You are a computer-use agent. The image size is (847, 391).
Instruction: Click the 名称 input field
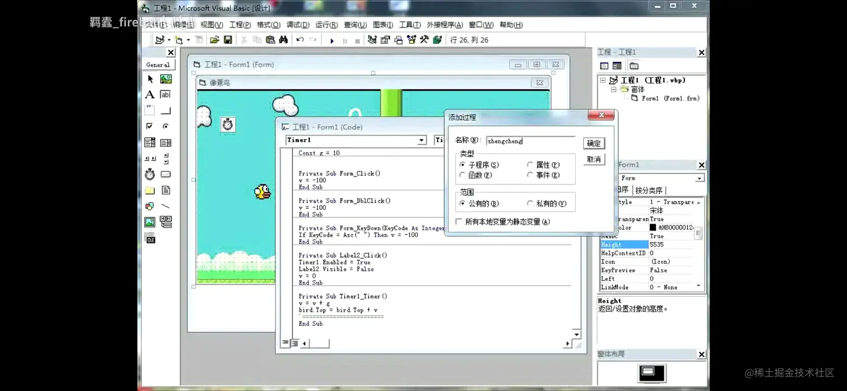coord(530,141)
